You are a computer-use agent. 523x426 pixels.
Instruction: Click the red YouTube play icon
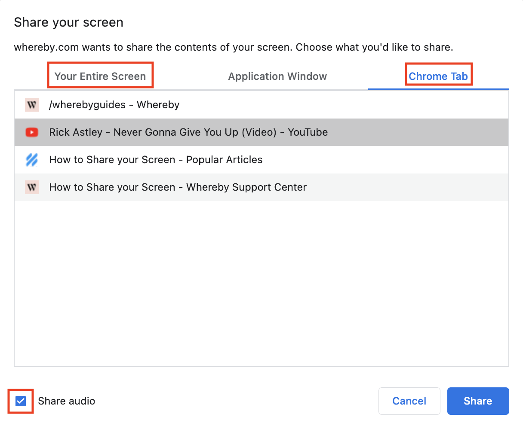[x=32, y=132]
